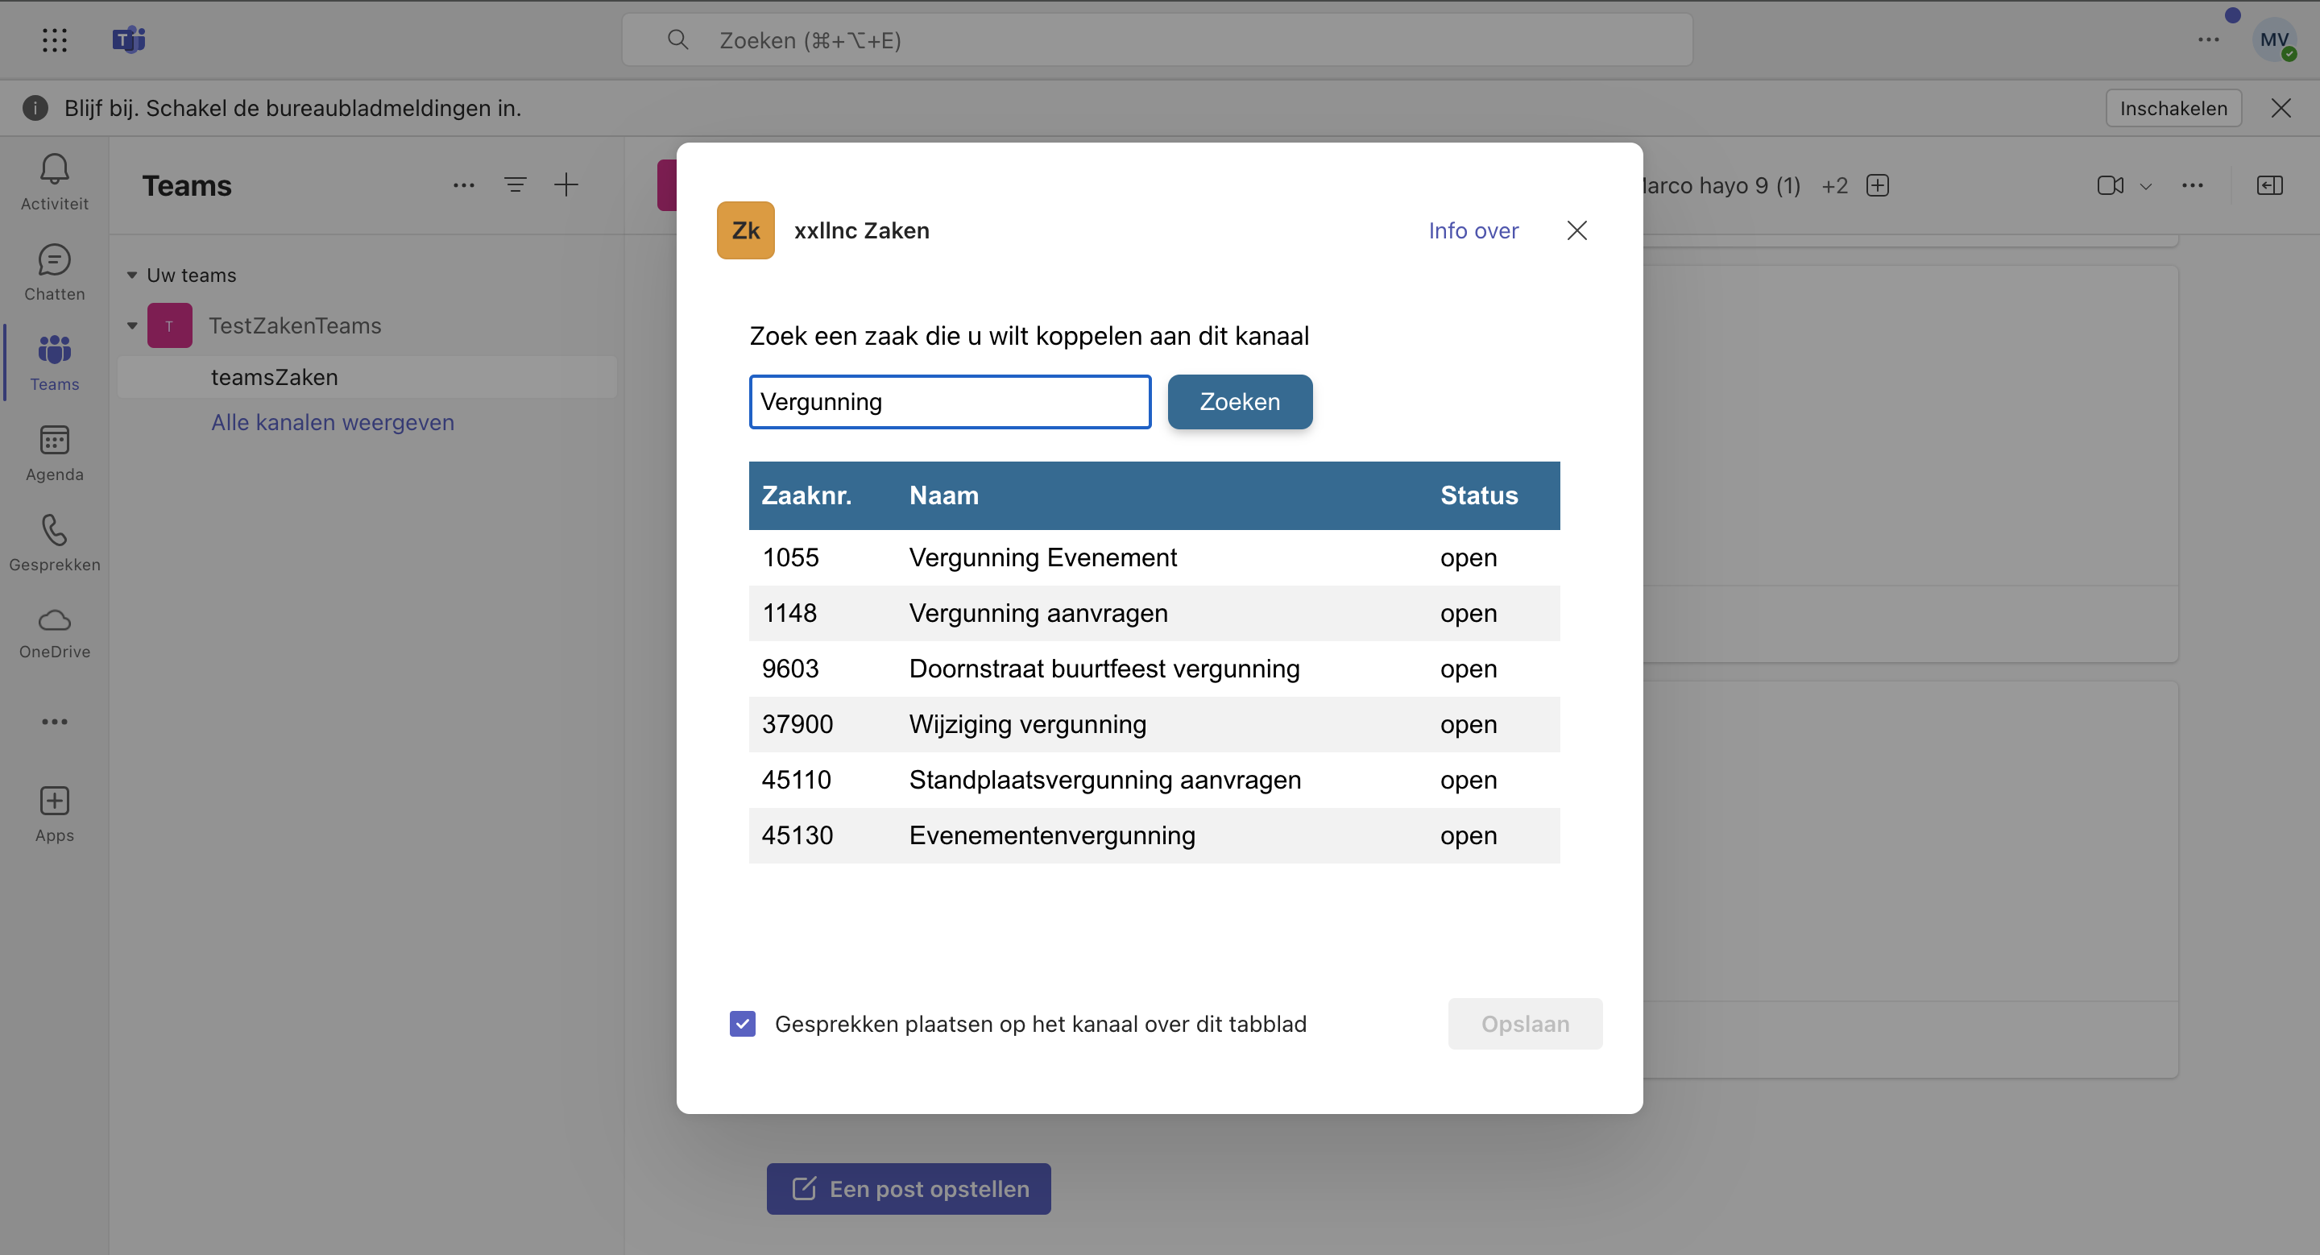Select case 37900 Wijziging vergunning
2320x1255 pixels.
pos(1154,725)
